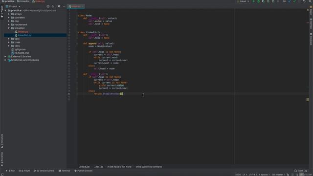313x176 pixels.
Task: Open the run configuration dropdown
Action: [243, 1]
